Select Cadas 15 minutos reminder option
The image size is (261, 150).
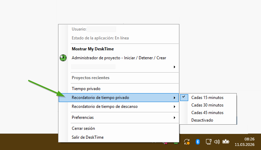(x=207, y=97)
